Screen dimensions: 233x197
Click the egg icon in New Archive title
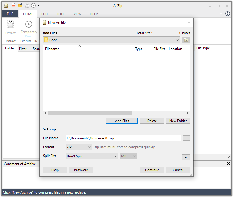click(44, 23)
